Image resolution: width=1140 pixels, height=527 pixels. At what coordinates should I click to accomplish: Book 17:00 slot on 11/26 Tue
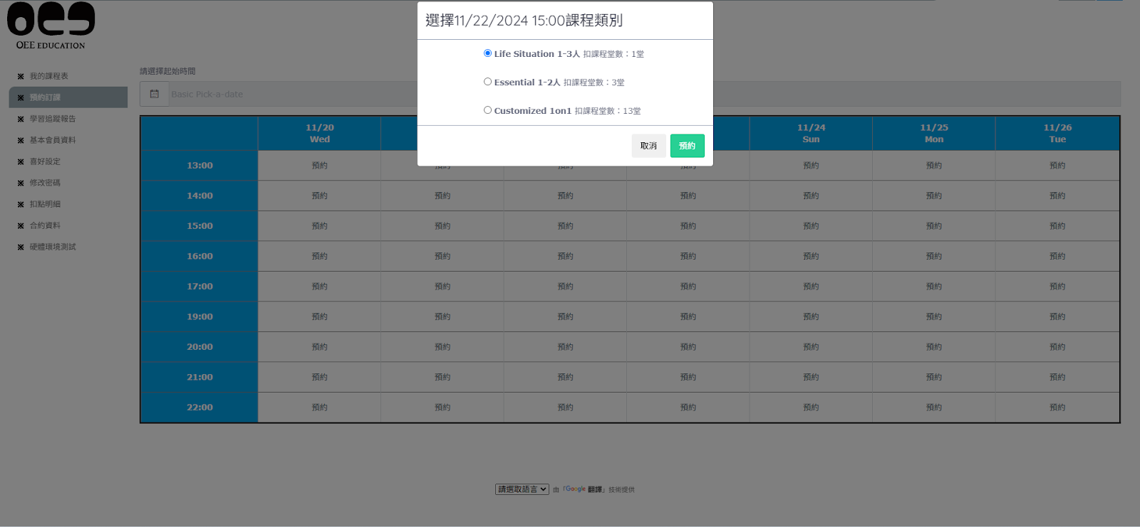pos(1057,286)
